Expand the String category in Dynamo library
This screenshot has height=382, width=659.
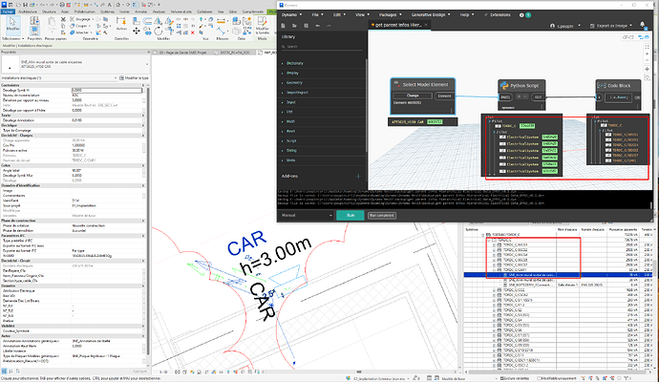(291, 151)
